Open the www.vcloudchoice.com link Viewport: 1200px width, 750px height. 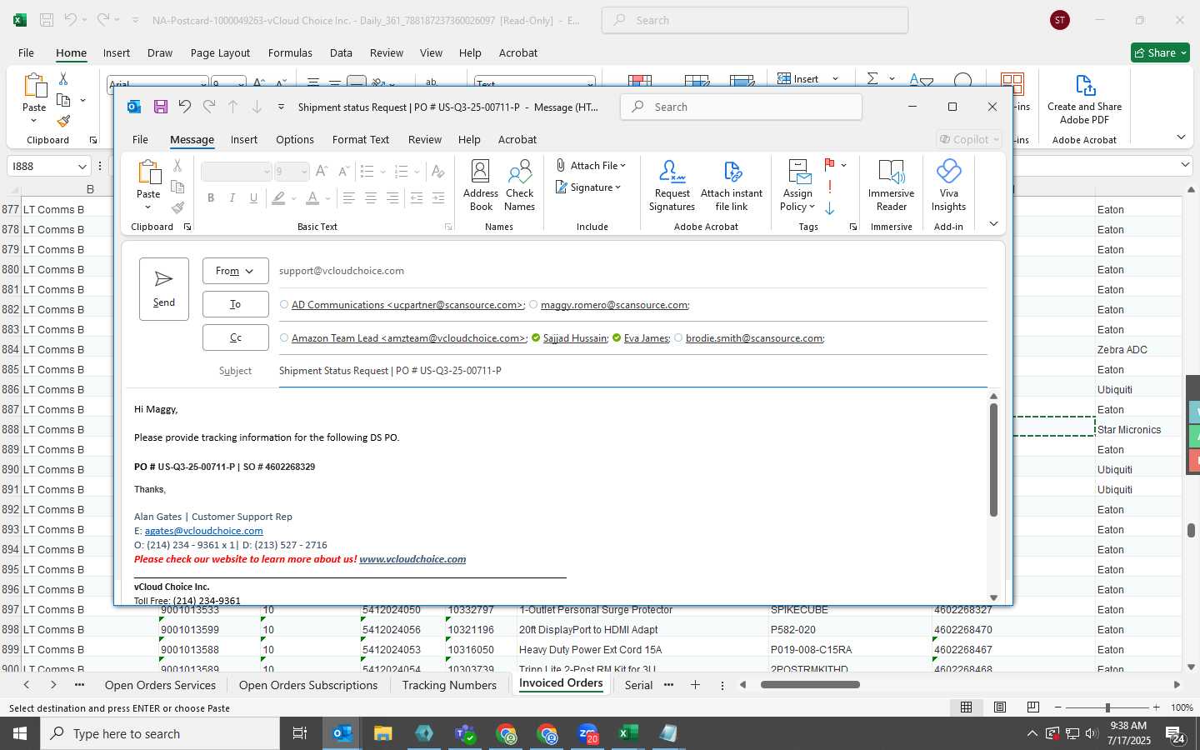click(412, 559)
